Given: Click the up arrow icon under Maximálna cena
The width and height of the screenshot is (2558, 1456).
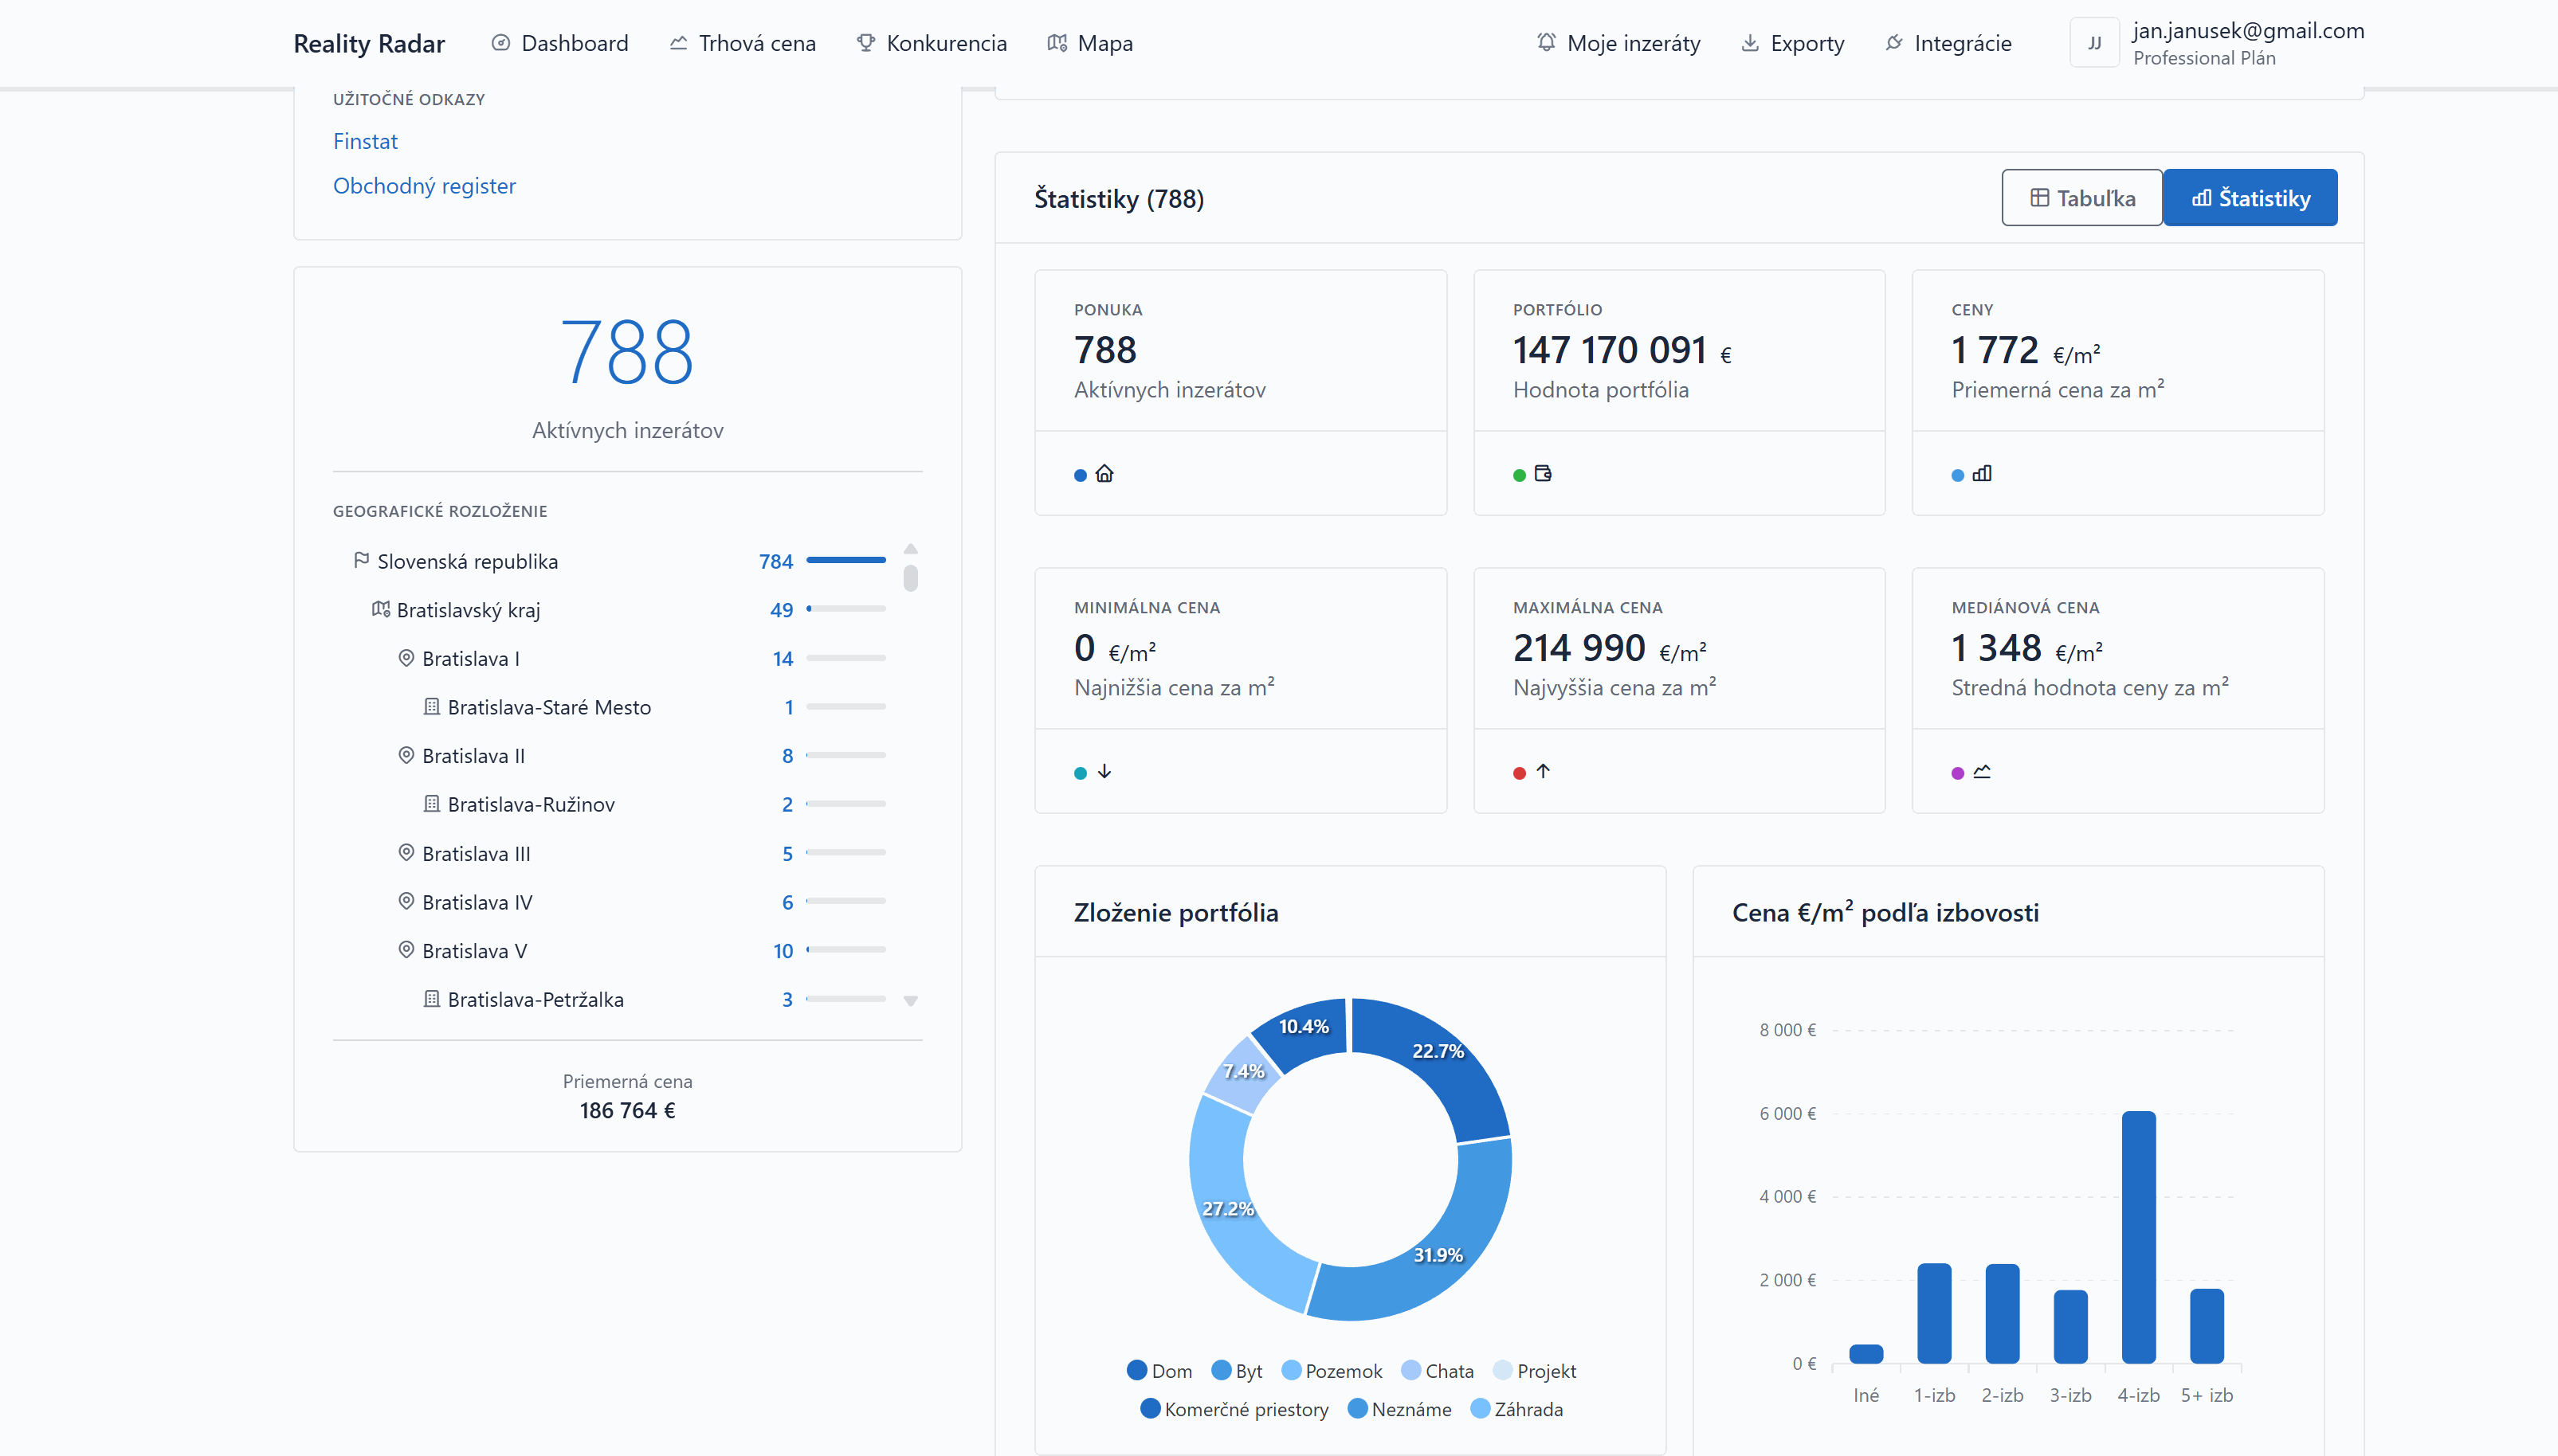Looking at the screenshot, I should click(x=1543, y=772).
